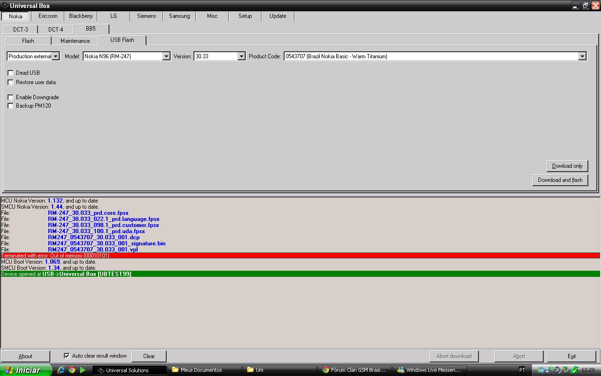
Task: Open Chrome from the quick launch bar
Action: (72, 370)
